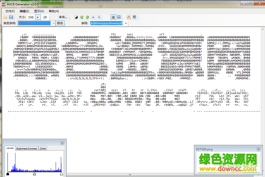Click the second green rotate icon
The height and width of the screenshot is (177, 265).
point(87,17)
